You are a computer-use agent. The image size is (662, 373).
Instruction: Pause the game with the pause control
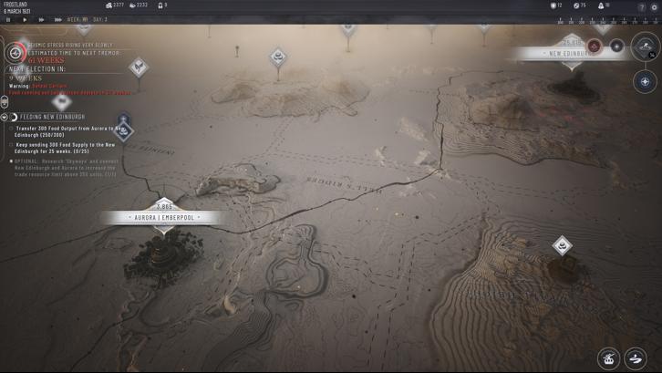pos(8,19)
